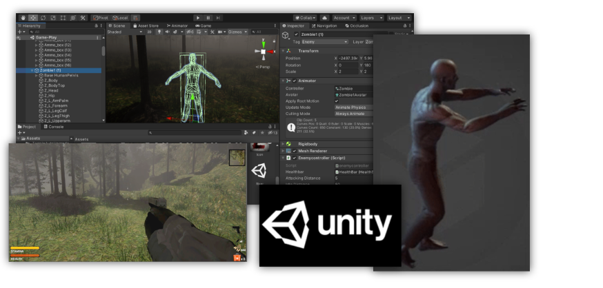Open scene camera settings icon
603x288 pixels.
tap(219, 32)
